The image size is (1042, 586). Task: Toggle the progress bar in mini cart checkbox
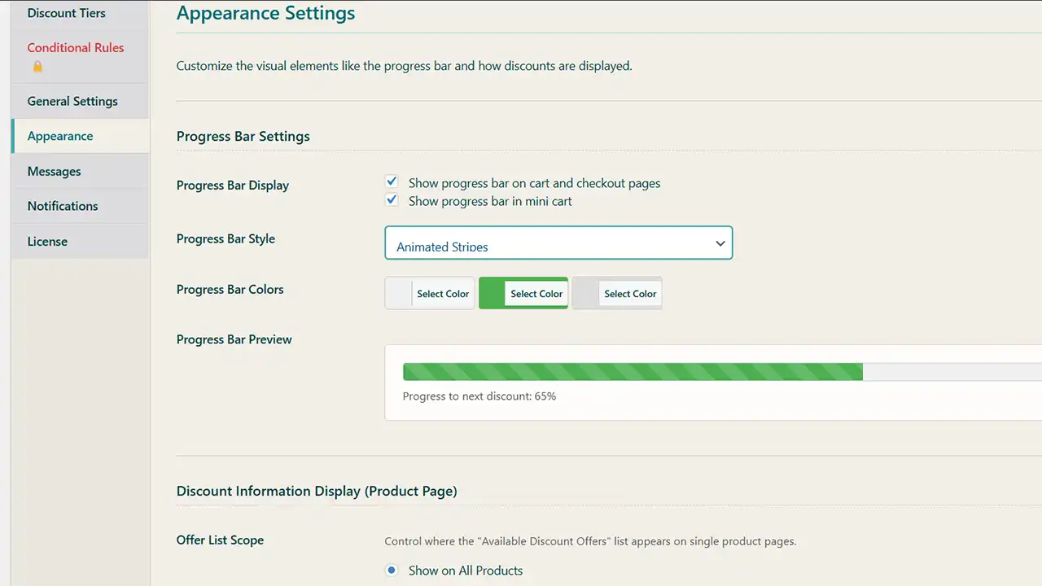click(392, 200)
